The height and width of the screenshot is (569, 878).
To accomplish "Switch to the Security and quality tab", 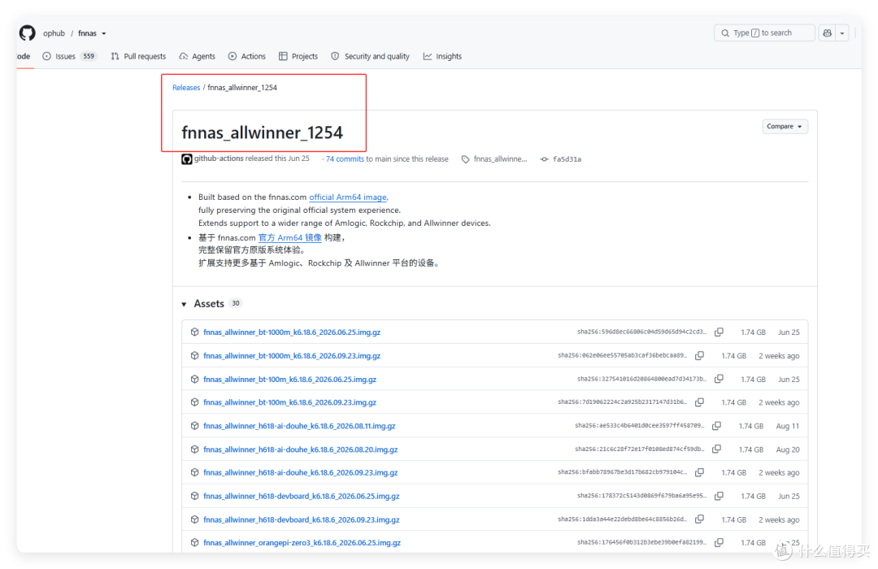I will pos(370,56).
